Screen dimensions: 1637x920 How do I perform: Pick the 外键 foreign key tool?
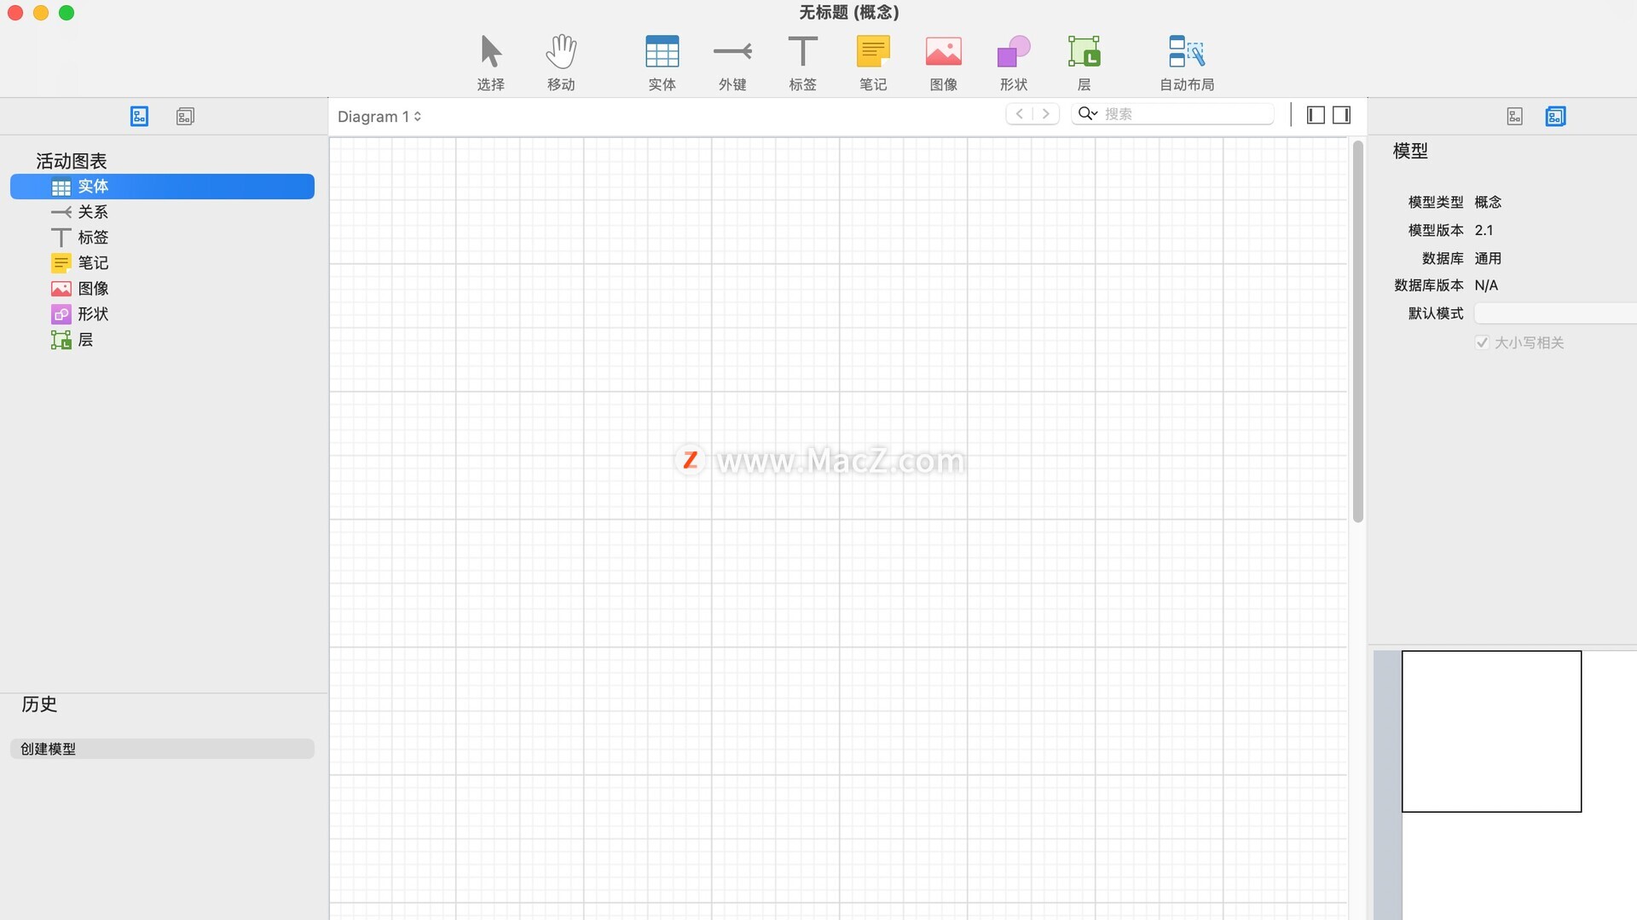coord(732,61)
